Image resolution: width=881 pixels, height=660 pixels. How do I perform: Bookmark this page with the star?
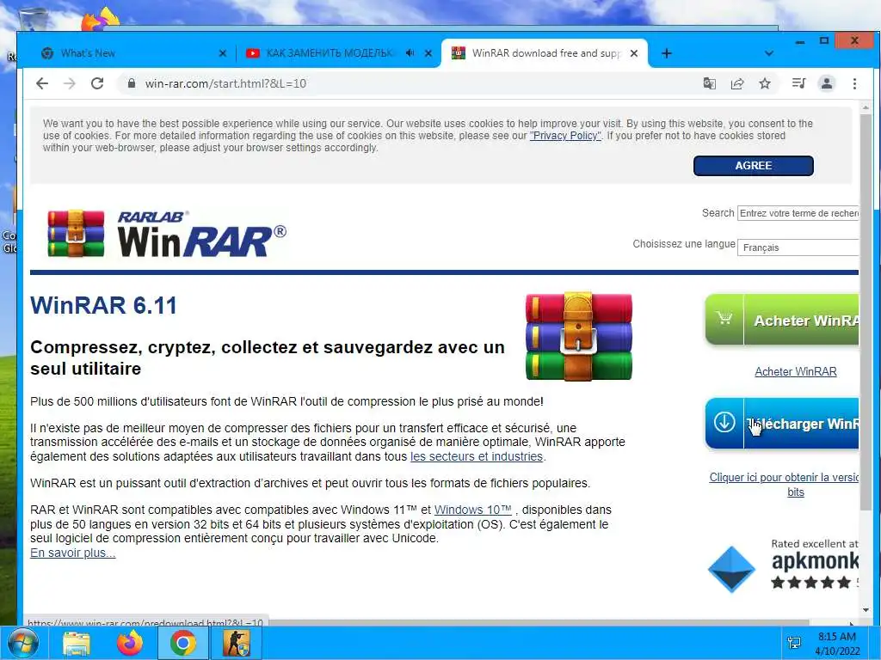765,83
